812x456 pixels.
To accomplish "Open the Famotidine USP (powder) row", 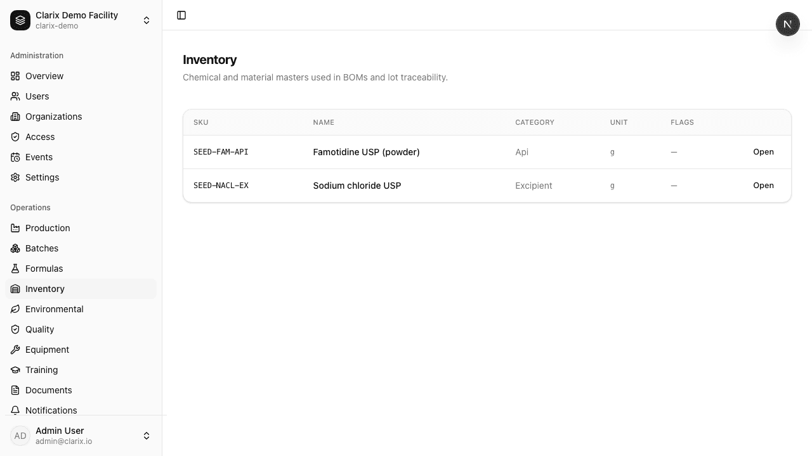I will (763, 152).
